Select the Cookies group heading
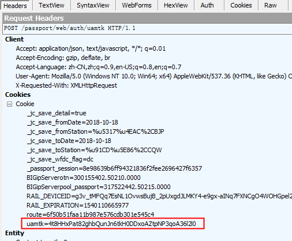 [18, 95]
